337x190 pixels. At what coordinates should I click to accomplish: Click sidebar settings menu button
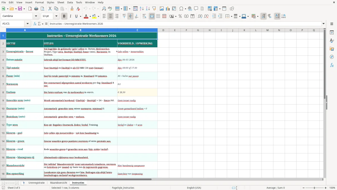click(332, 24)
